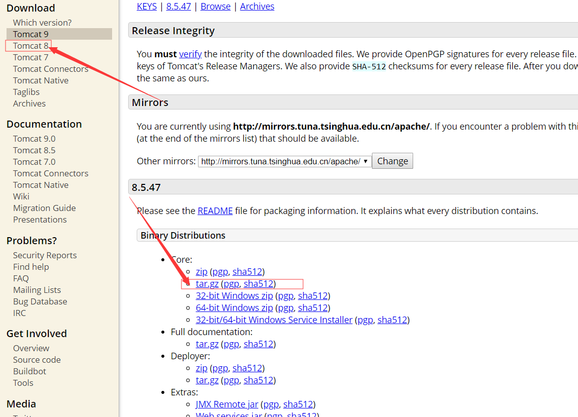Open pgp signature for Core tar.gz
The width and height of the screenshot is (578, 417).
coord(232,284)
